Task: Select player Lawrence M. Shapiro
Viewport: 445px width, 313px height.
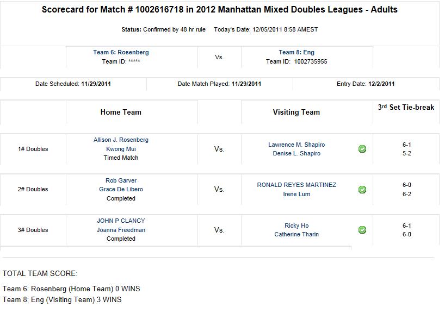Action: pyautogui.click(x=296, y=145)
